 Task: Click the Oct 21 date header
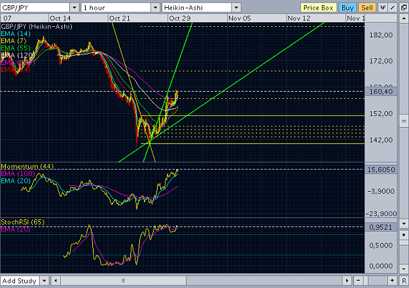pos(120,18)
